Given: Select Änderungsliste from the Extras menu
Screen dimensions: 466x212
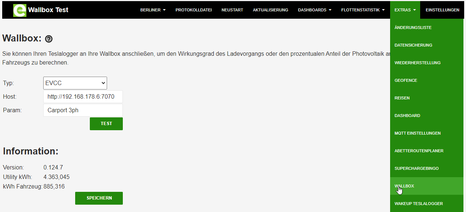Looking at the screenshot, I should [x=413, y=28].
